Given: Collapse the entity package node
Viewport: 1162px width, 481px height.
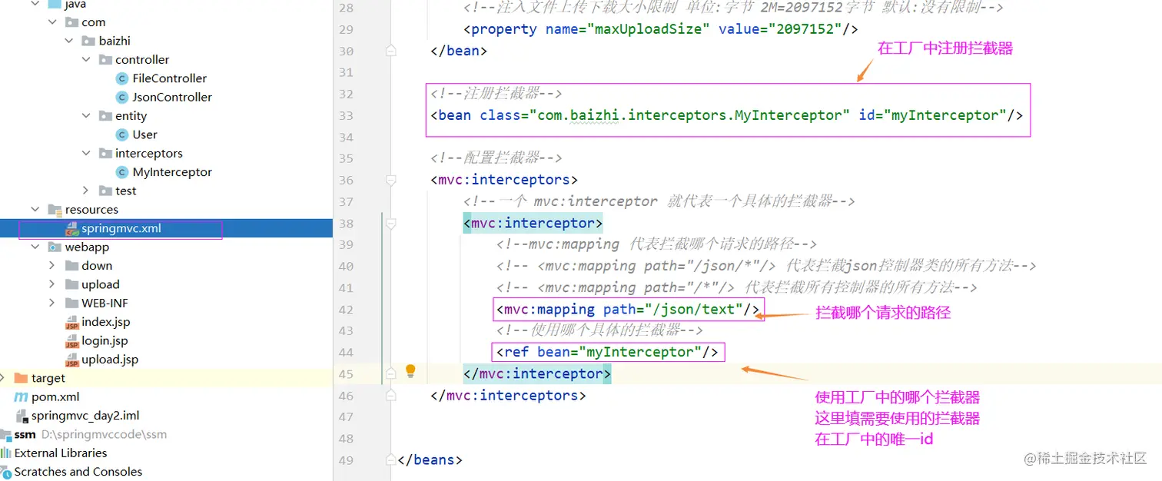Looking at the screenshot, I should pos(87,116).
